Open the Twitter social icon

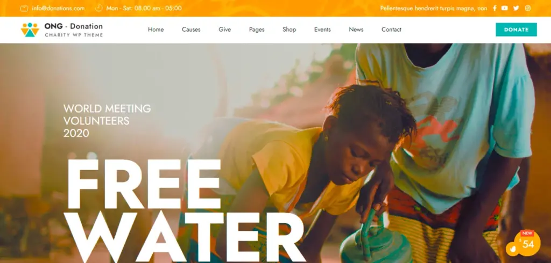click(516, 8)
